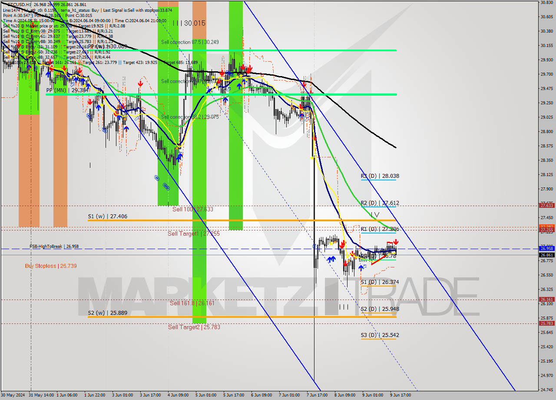
Task: Click the Sell correction 38.2 | 29.075 label
Action: (x=190, y=117)
